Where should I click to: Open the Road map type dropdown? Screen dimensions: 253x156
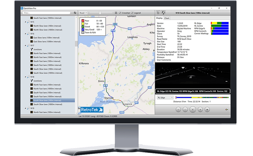click(x=83, y=13)
